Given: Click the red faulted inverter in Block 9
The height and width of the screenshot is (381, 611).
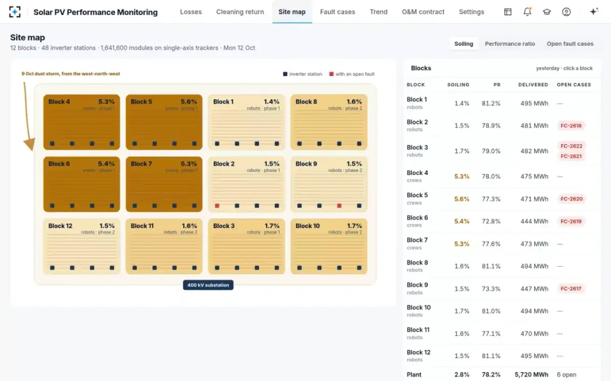Looking at the screenshot, I should coord(339,206).
